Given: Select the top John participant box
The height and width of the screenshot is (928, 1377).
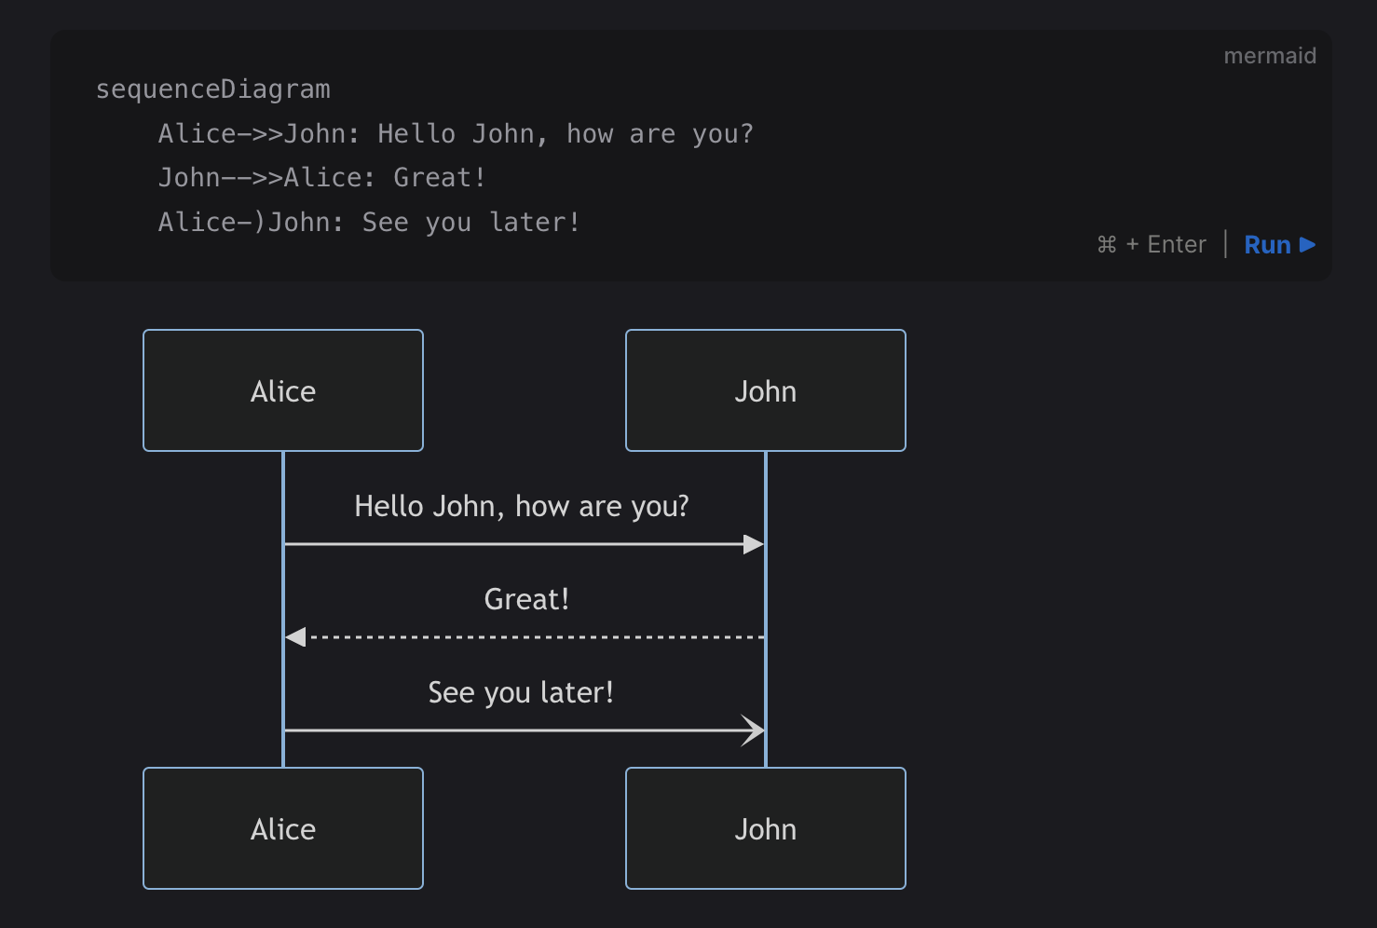Looking at the screenshot, I should pos(765,390).
